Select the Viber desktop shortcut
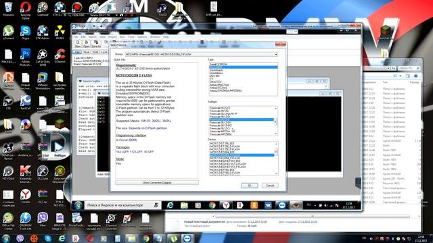Screen dimensions: 433x243 (x=43, y=219)
